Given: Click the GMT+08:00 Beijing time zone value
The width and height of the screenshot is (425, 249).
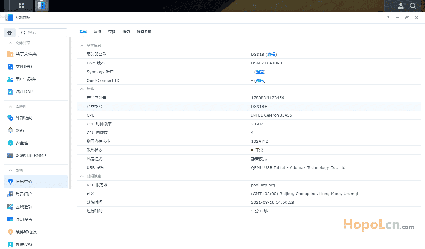Looking at the screenshot, I should point(304,194).
